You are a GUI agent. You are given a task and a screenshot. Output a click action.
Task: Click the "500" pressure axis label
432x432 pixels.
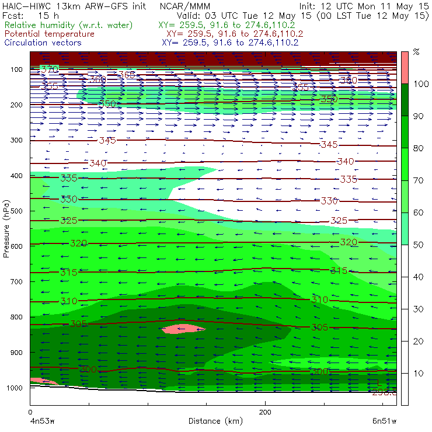pos(16,211)
